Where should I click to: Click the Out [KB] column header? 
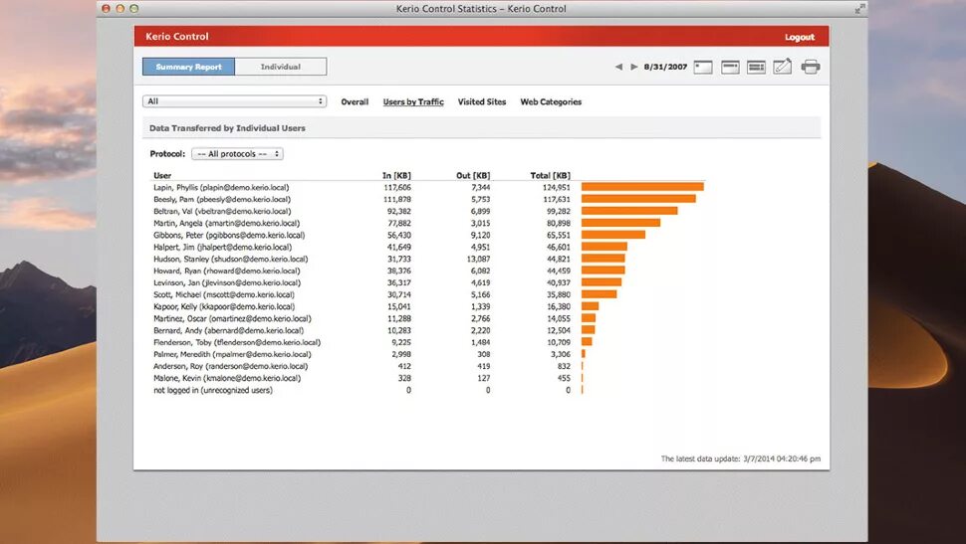pos(473,175)
